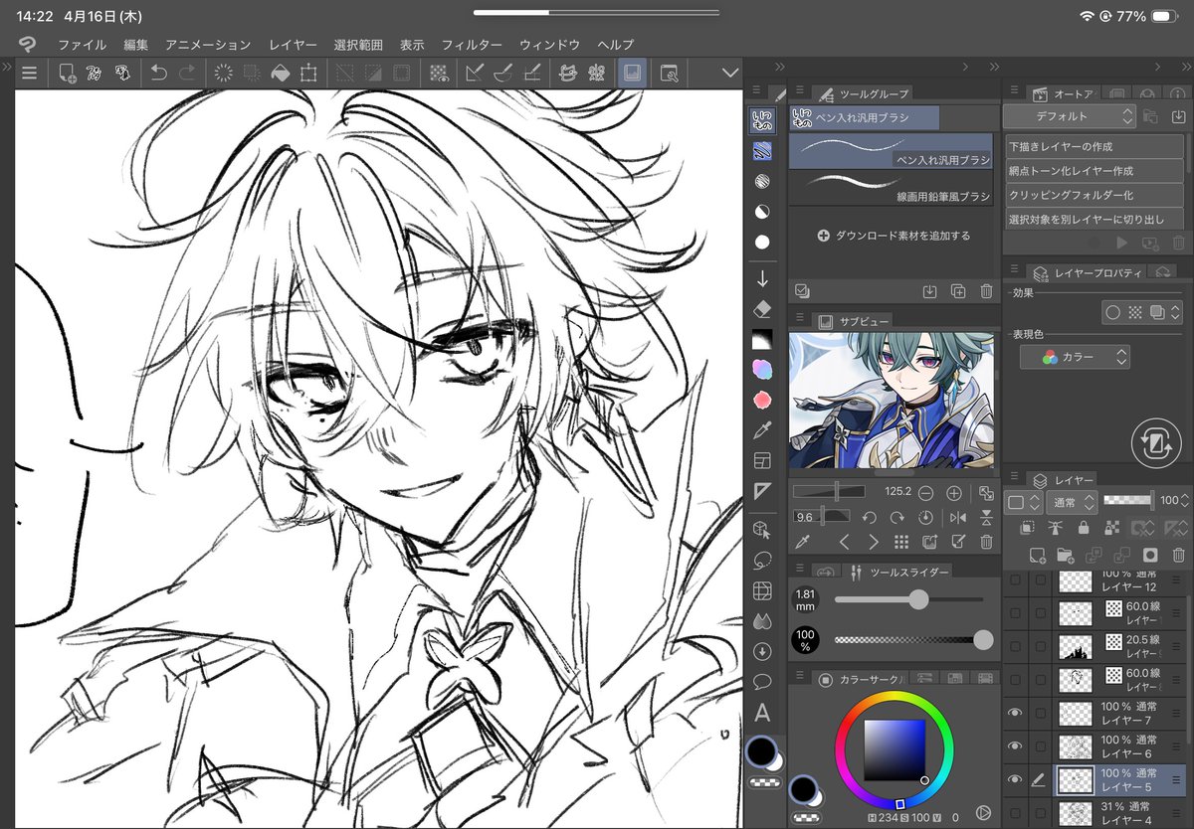Select the eraser tool in the tool palette
This screenshot has height=829, width=1194.
pos(762,308)
